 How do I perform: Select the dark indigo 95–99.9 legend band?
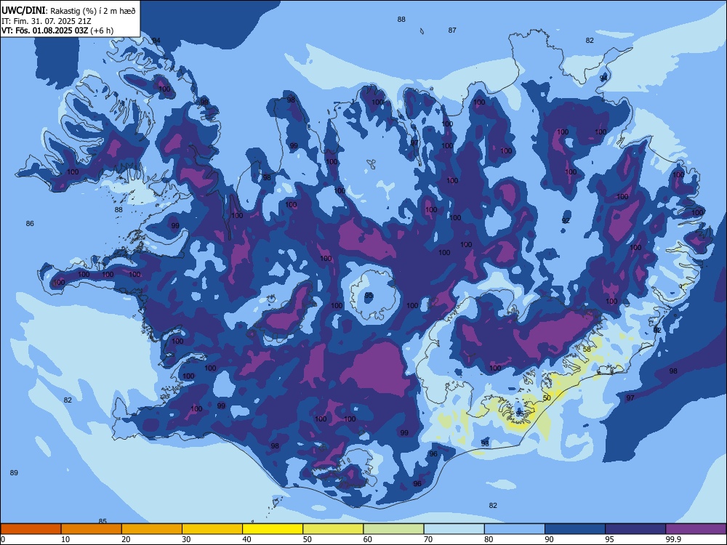click(635, 529)
